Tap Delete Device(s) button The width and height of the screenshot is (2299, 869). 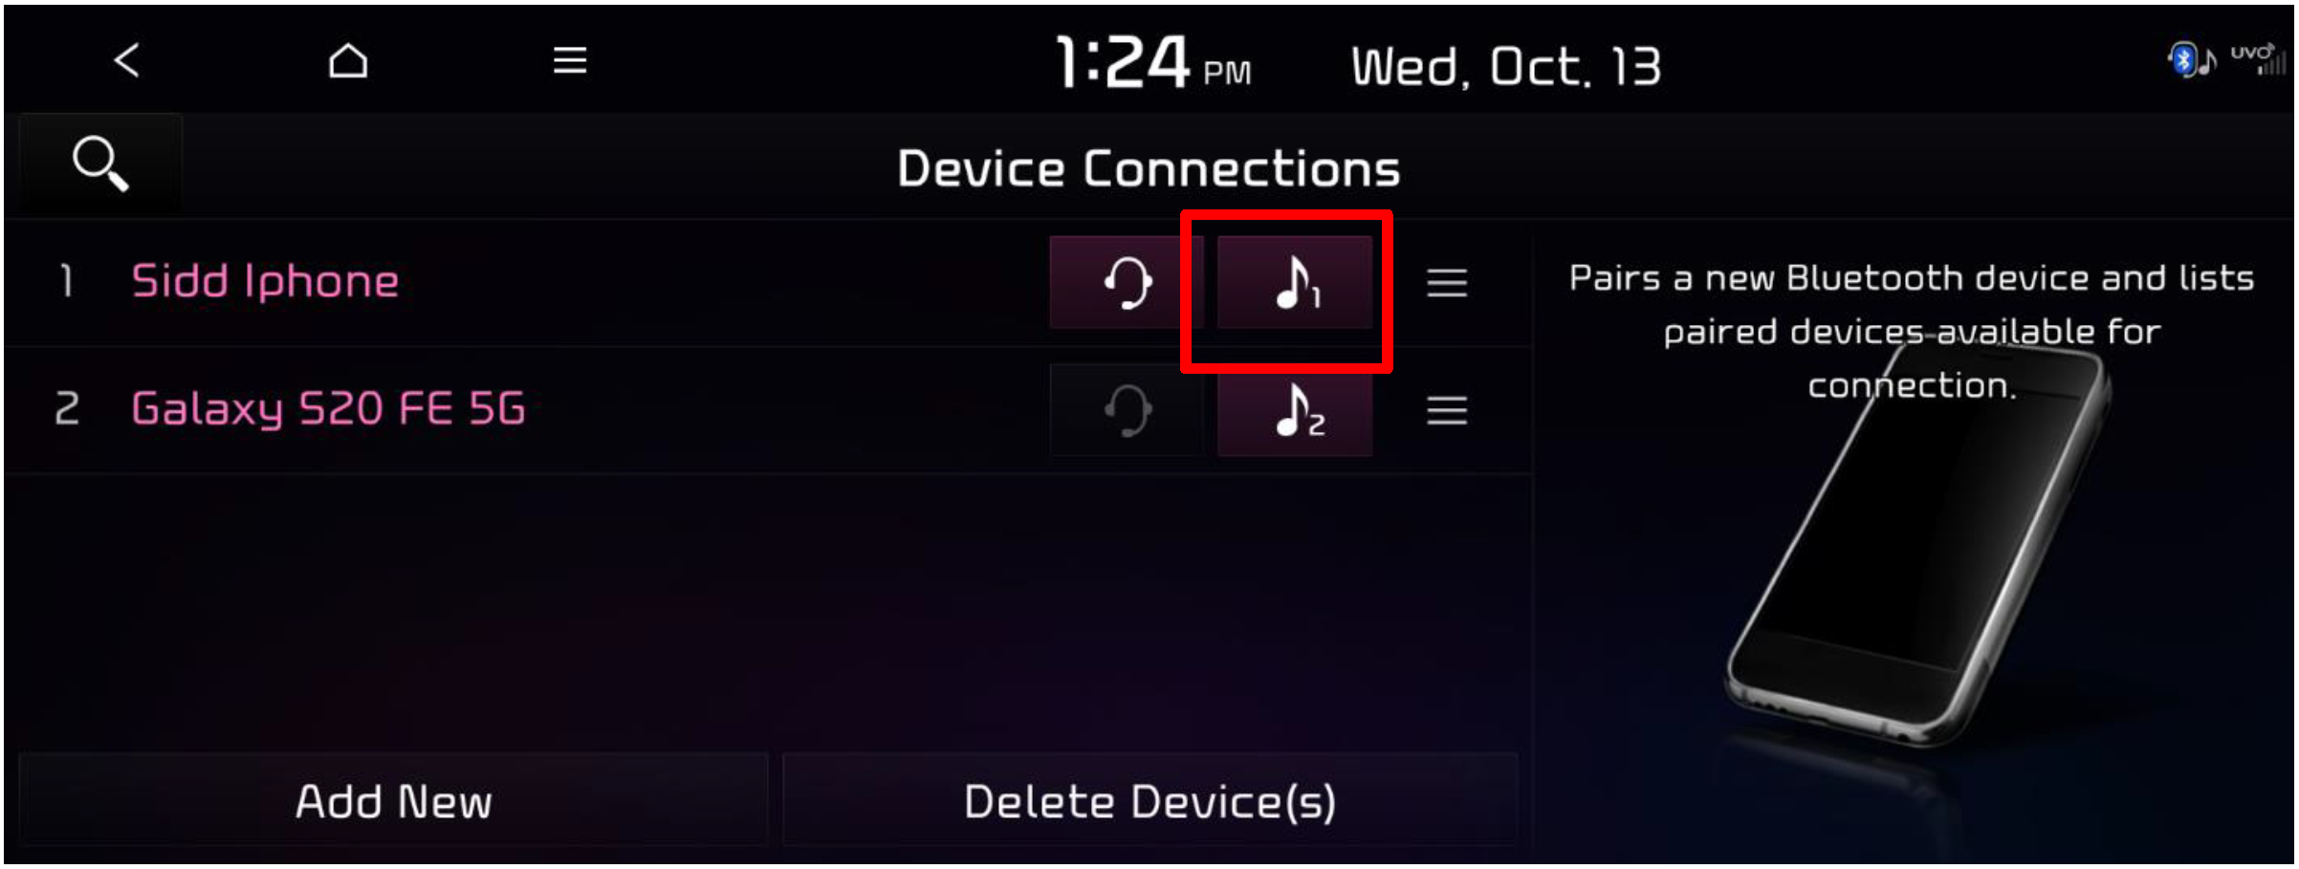[x=1149, y=801]
